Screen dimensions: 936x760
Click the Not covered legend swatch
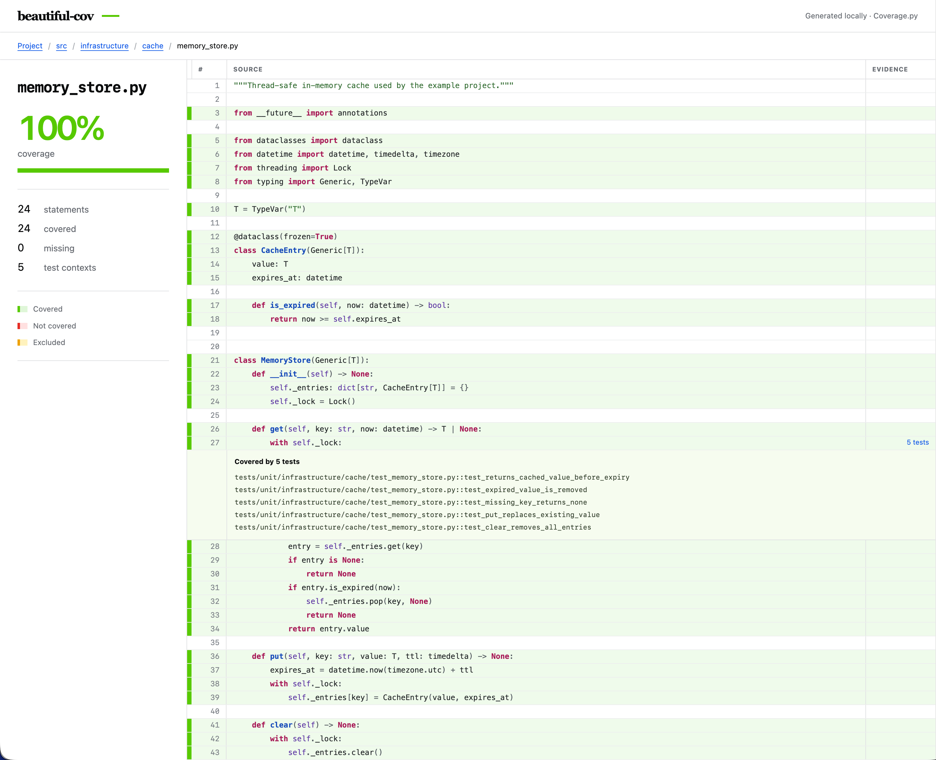click(x=22, y=326)
